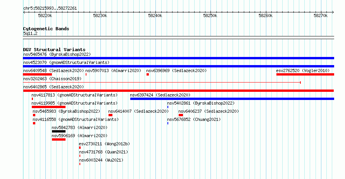This screenshot has width=345, height=179.
Task: Click the blue bar under nsv5465476
Action: point(178,58)
